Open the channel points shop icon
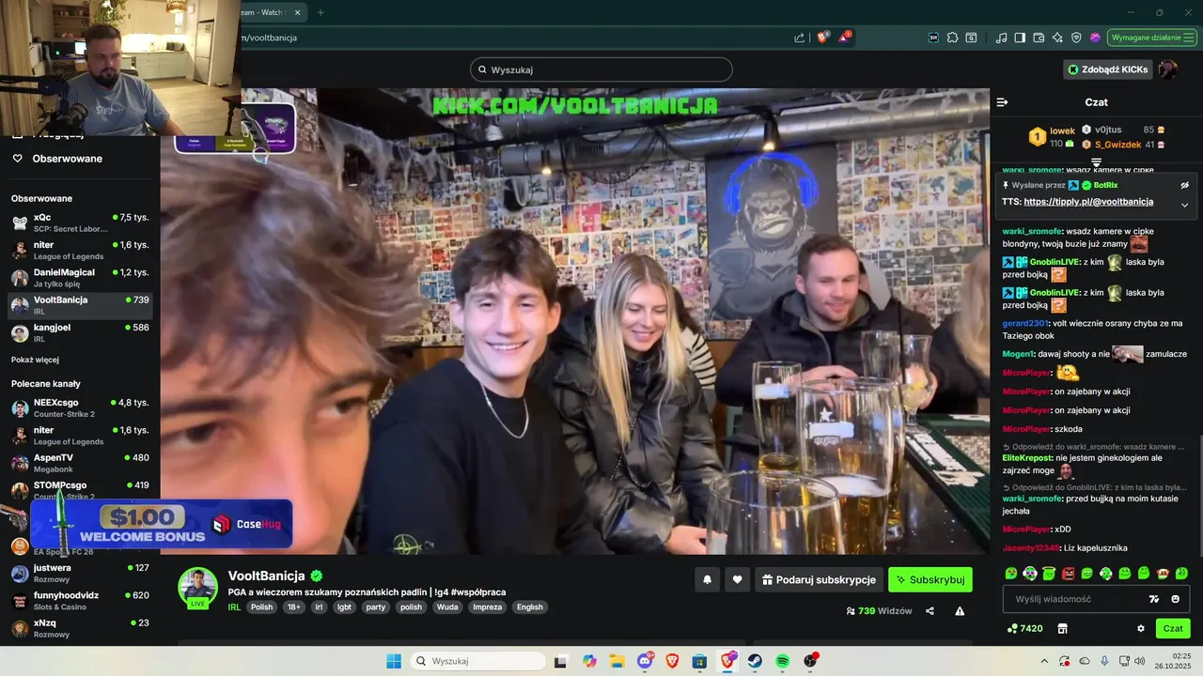Viewport: 1203px width, 676px height. tap(1063, 628)
